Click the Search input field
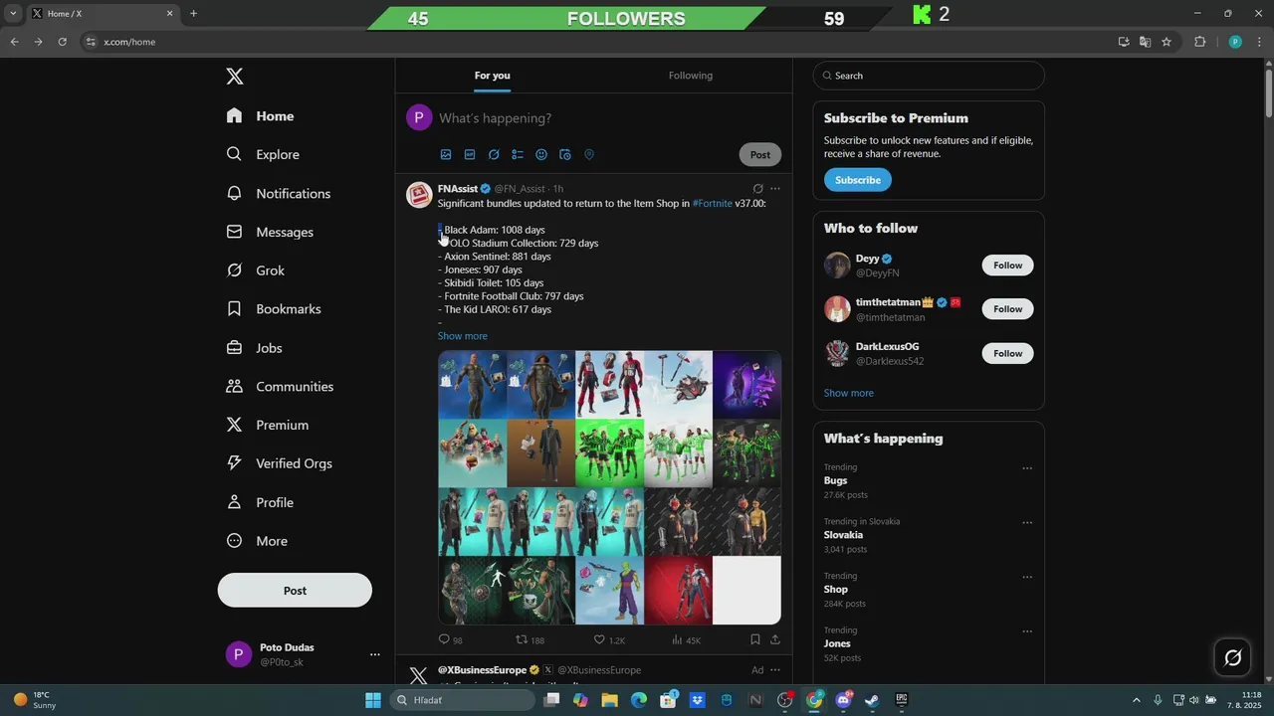1274x716 pixels. tap(929, 76)
